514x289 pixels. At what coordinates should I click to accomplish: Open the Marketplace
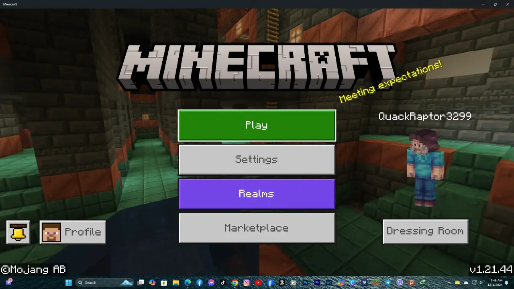257,228
